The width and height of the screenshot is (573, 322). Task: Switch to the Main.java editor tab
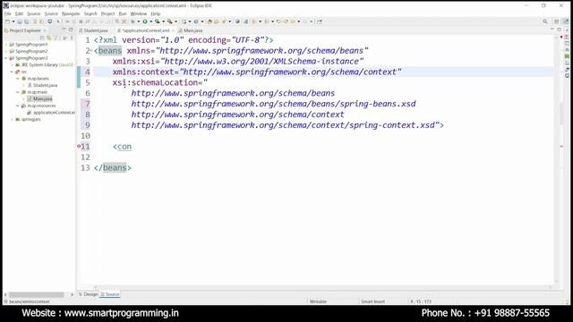[191, 30]
